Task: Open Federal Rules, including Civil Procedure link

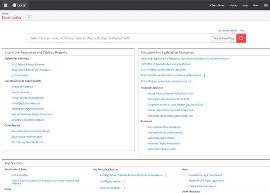Action: 45,182
